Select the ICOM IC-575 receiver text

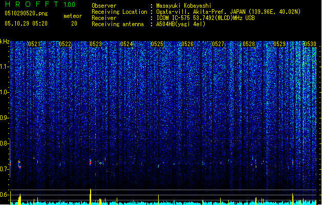click(x=205, y=18)
